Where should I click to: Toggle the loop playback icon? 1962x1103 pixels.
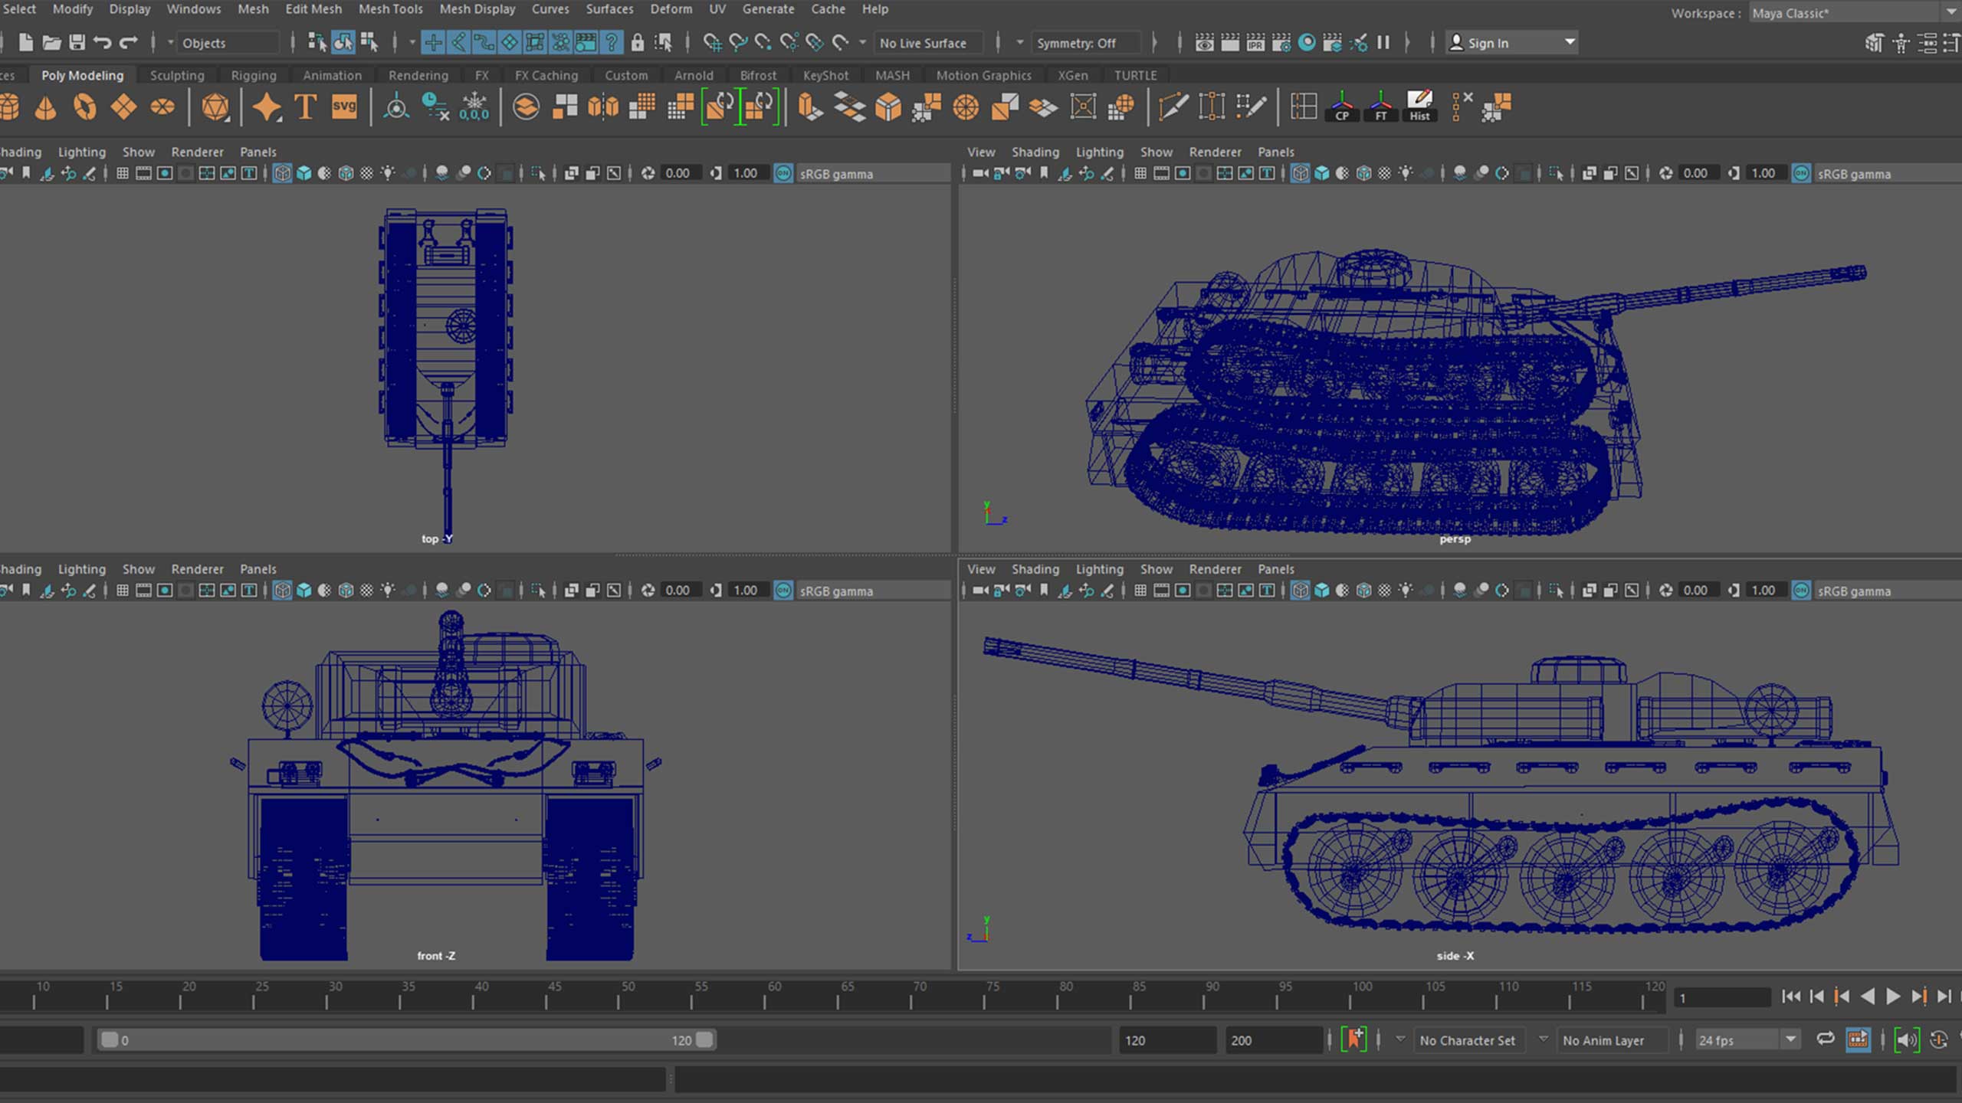tap(1826, 1039)
